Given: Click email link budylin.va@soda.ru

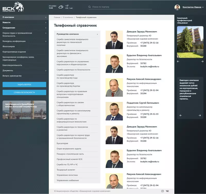Looking at the screenshot, I should pyautogui.click(x=150, y=66).
